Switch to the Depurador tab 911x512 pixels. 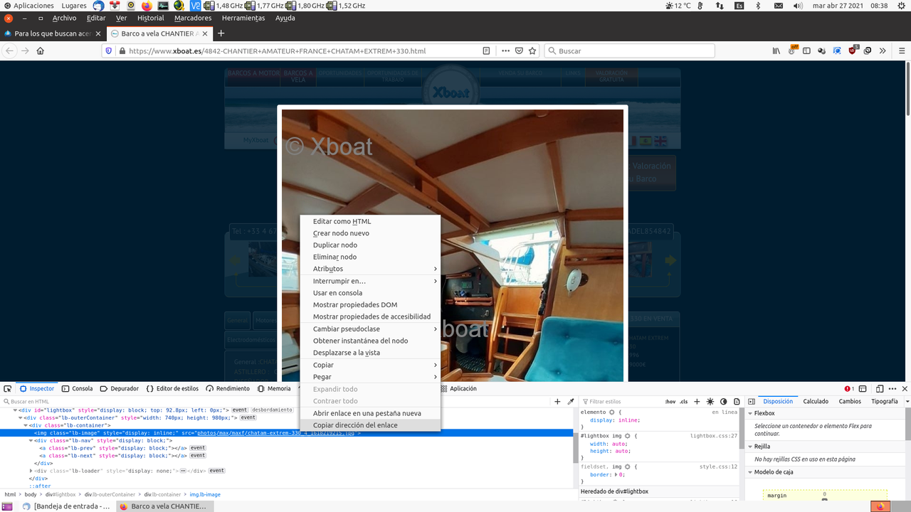tap(120, 389)
